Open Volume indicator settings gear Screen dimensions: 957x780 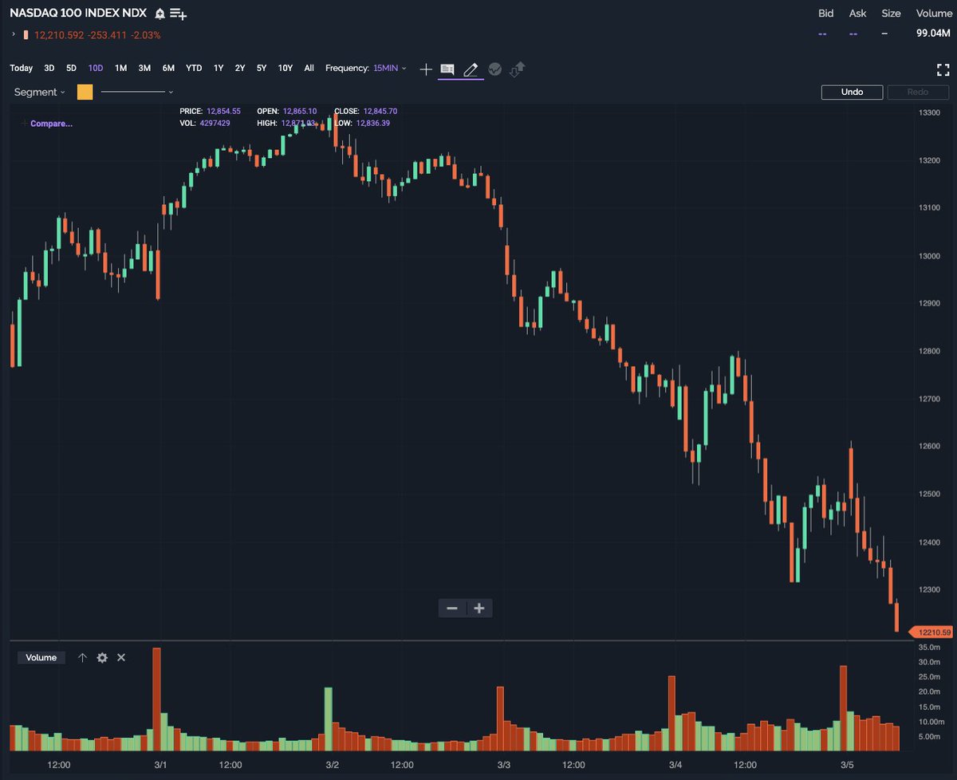pyautogui.click(x=102, y=658)
